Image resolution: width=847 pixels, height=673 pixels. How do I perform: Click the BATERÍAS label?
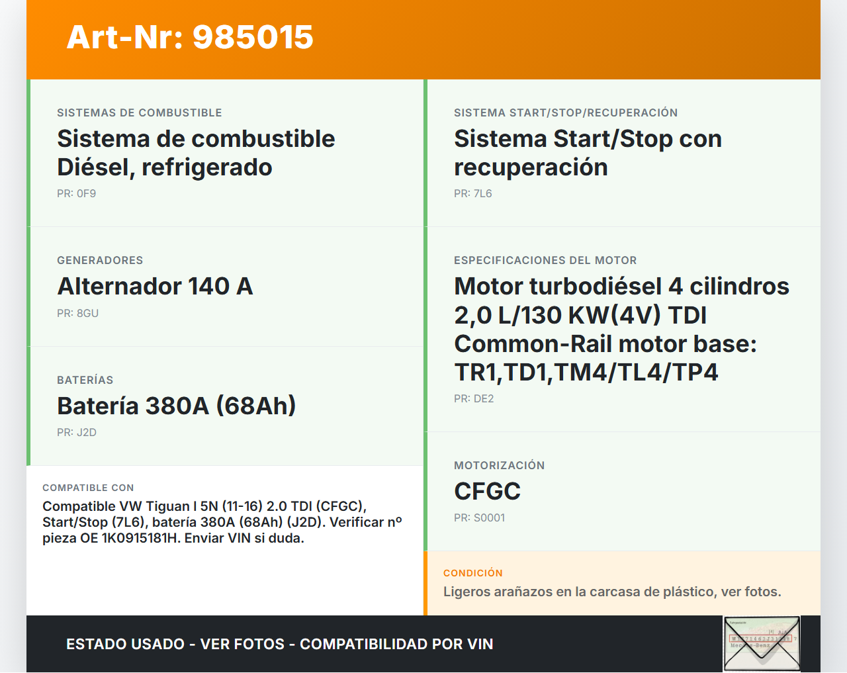[85, 381]
